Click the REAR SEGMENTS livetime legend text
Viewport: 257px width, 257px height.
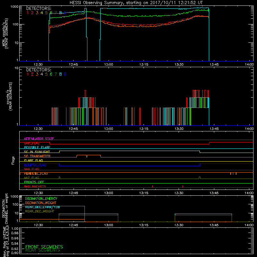pos(43,250)
